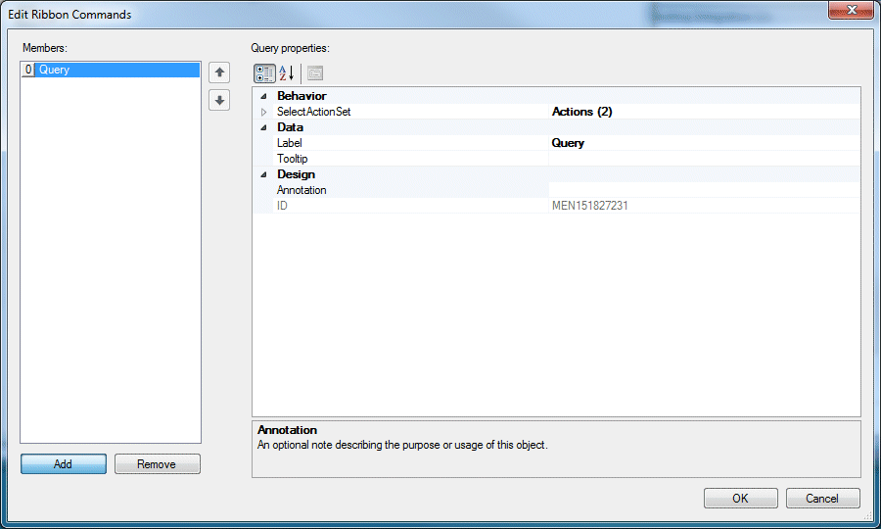Confirm changes with OK

pos(741,498)
